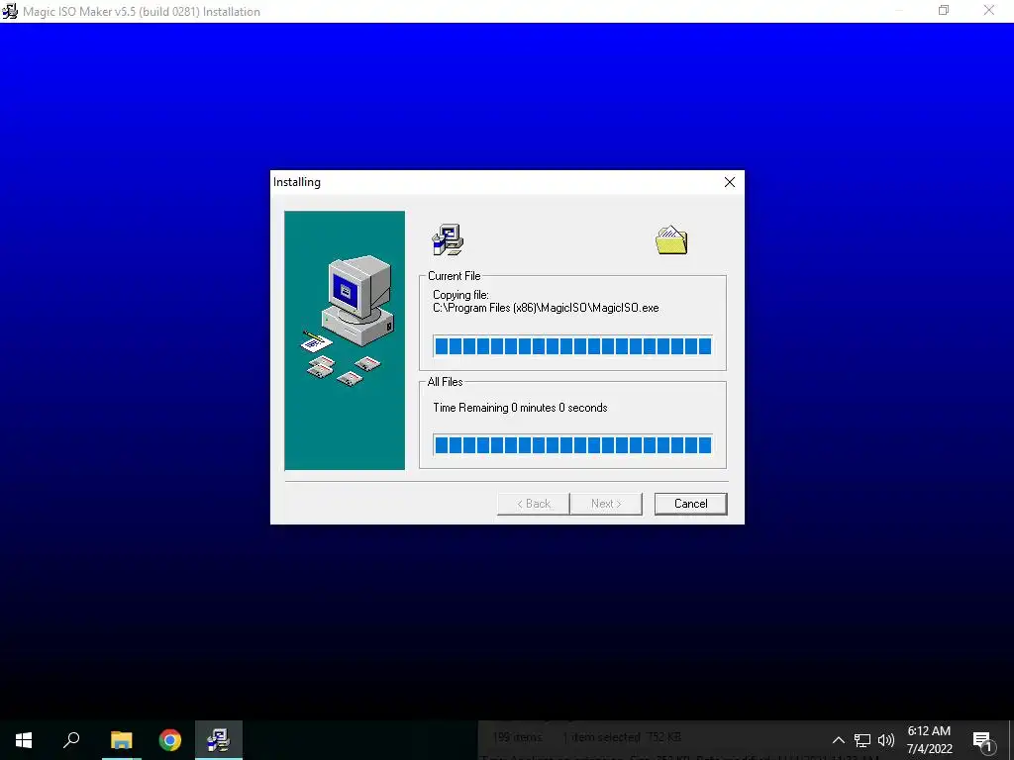Launch Google Chrome from the taskbar
Image resolution: width=1014 pixels, height=760 pixels.
[x=170, y=740]
